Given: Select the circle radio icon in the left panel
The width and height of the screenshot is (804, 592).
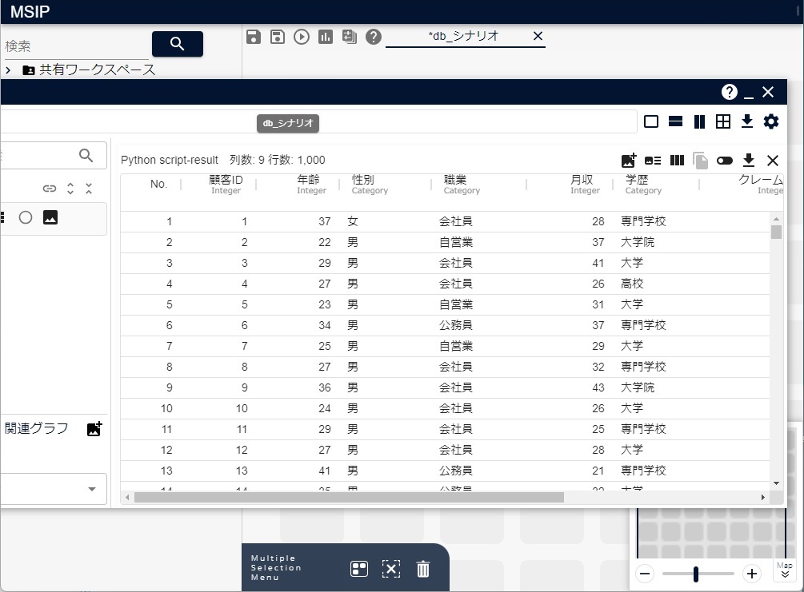Looking at the screenshot, I should click(25, 217).
